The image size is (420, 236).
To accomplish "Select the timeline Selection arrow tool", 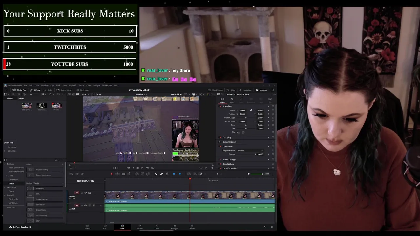I will 112,174.
